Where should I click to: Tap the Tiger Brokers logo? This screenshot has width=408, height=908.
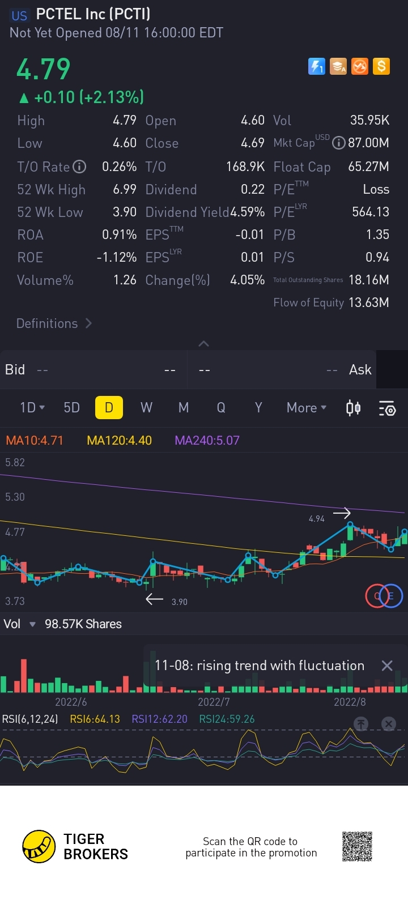(75, 846)
